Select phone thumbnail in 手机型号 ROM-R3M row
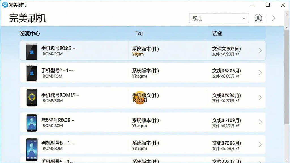The width and height of the screenshot is (290, 163). (x=32, y=73)
